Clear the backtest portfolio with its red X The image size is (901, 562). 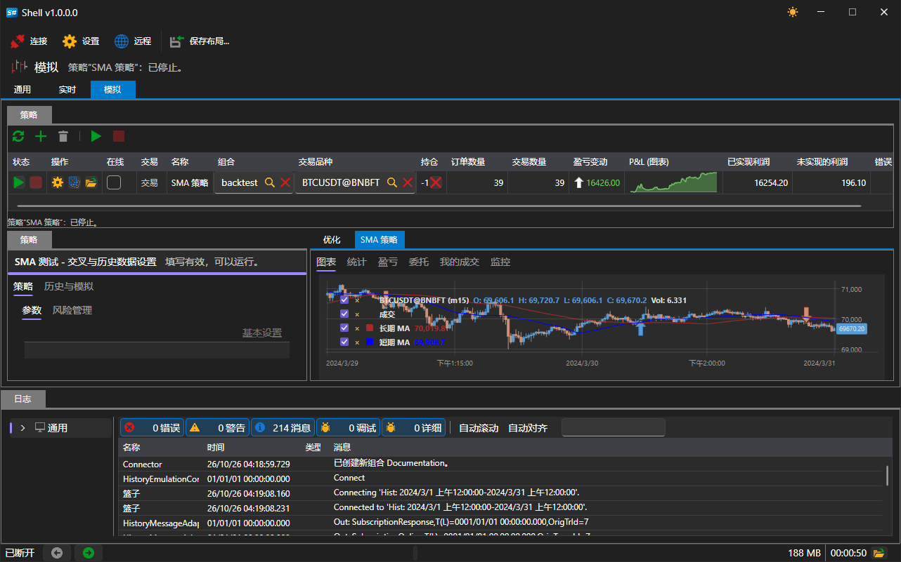pos(285,182)
